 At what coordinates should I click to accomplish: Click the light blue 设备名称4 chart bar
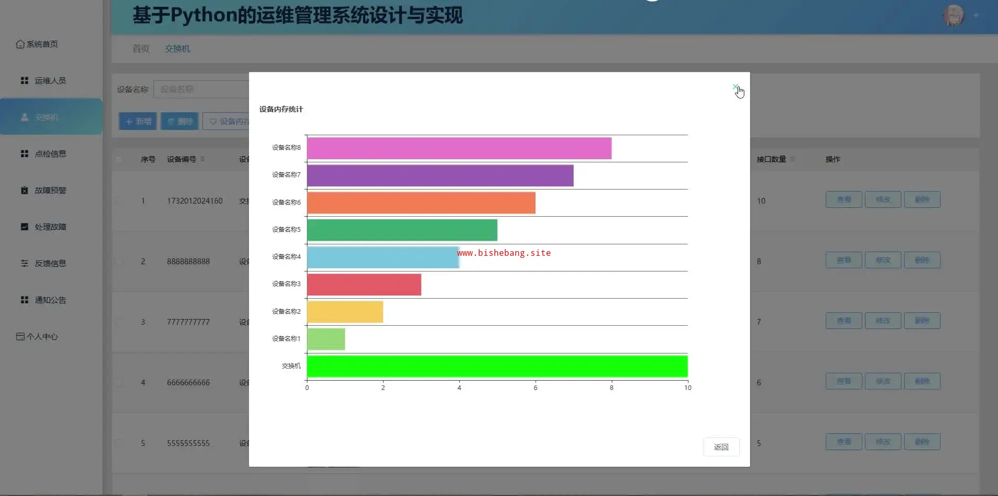pos(383,257)
